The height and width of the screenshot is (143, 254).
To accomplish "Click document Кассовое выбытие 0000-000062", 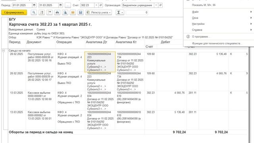I will pyautogui.click(x=40, y=115).
